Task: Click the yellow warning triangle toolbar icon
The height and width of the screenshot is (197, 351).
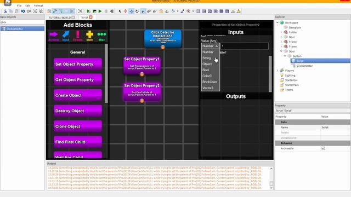Action: [x=239, y=11]
